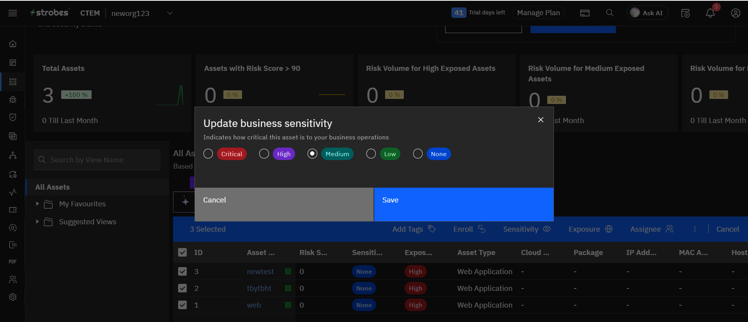The height and width of the screenshot is (322, 748).
Task: Click Manage Plan button
Action: (538, 13)
